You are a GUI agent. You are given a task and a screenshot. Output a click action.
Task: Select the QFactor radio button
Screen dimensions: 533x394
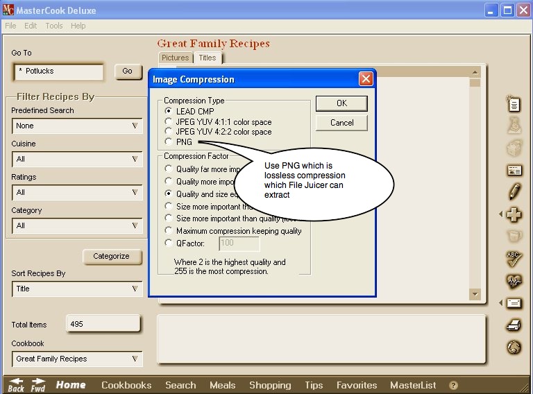point(168,243)
